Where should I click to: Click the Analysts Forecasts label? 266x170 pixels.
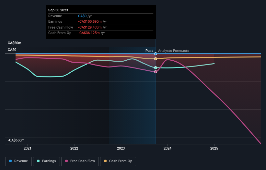click(x=174, y=51)
